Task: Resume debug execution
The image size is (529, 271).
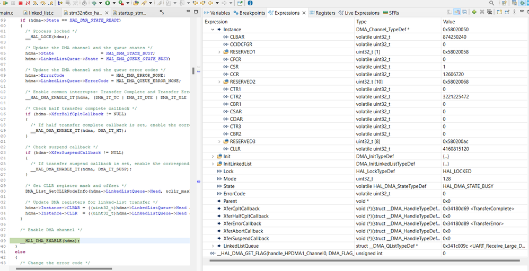Action: tap(6, 3)
